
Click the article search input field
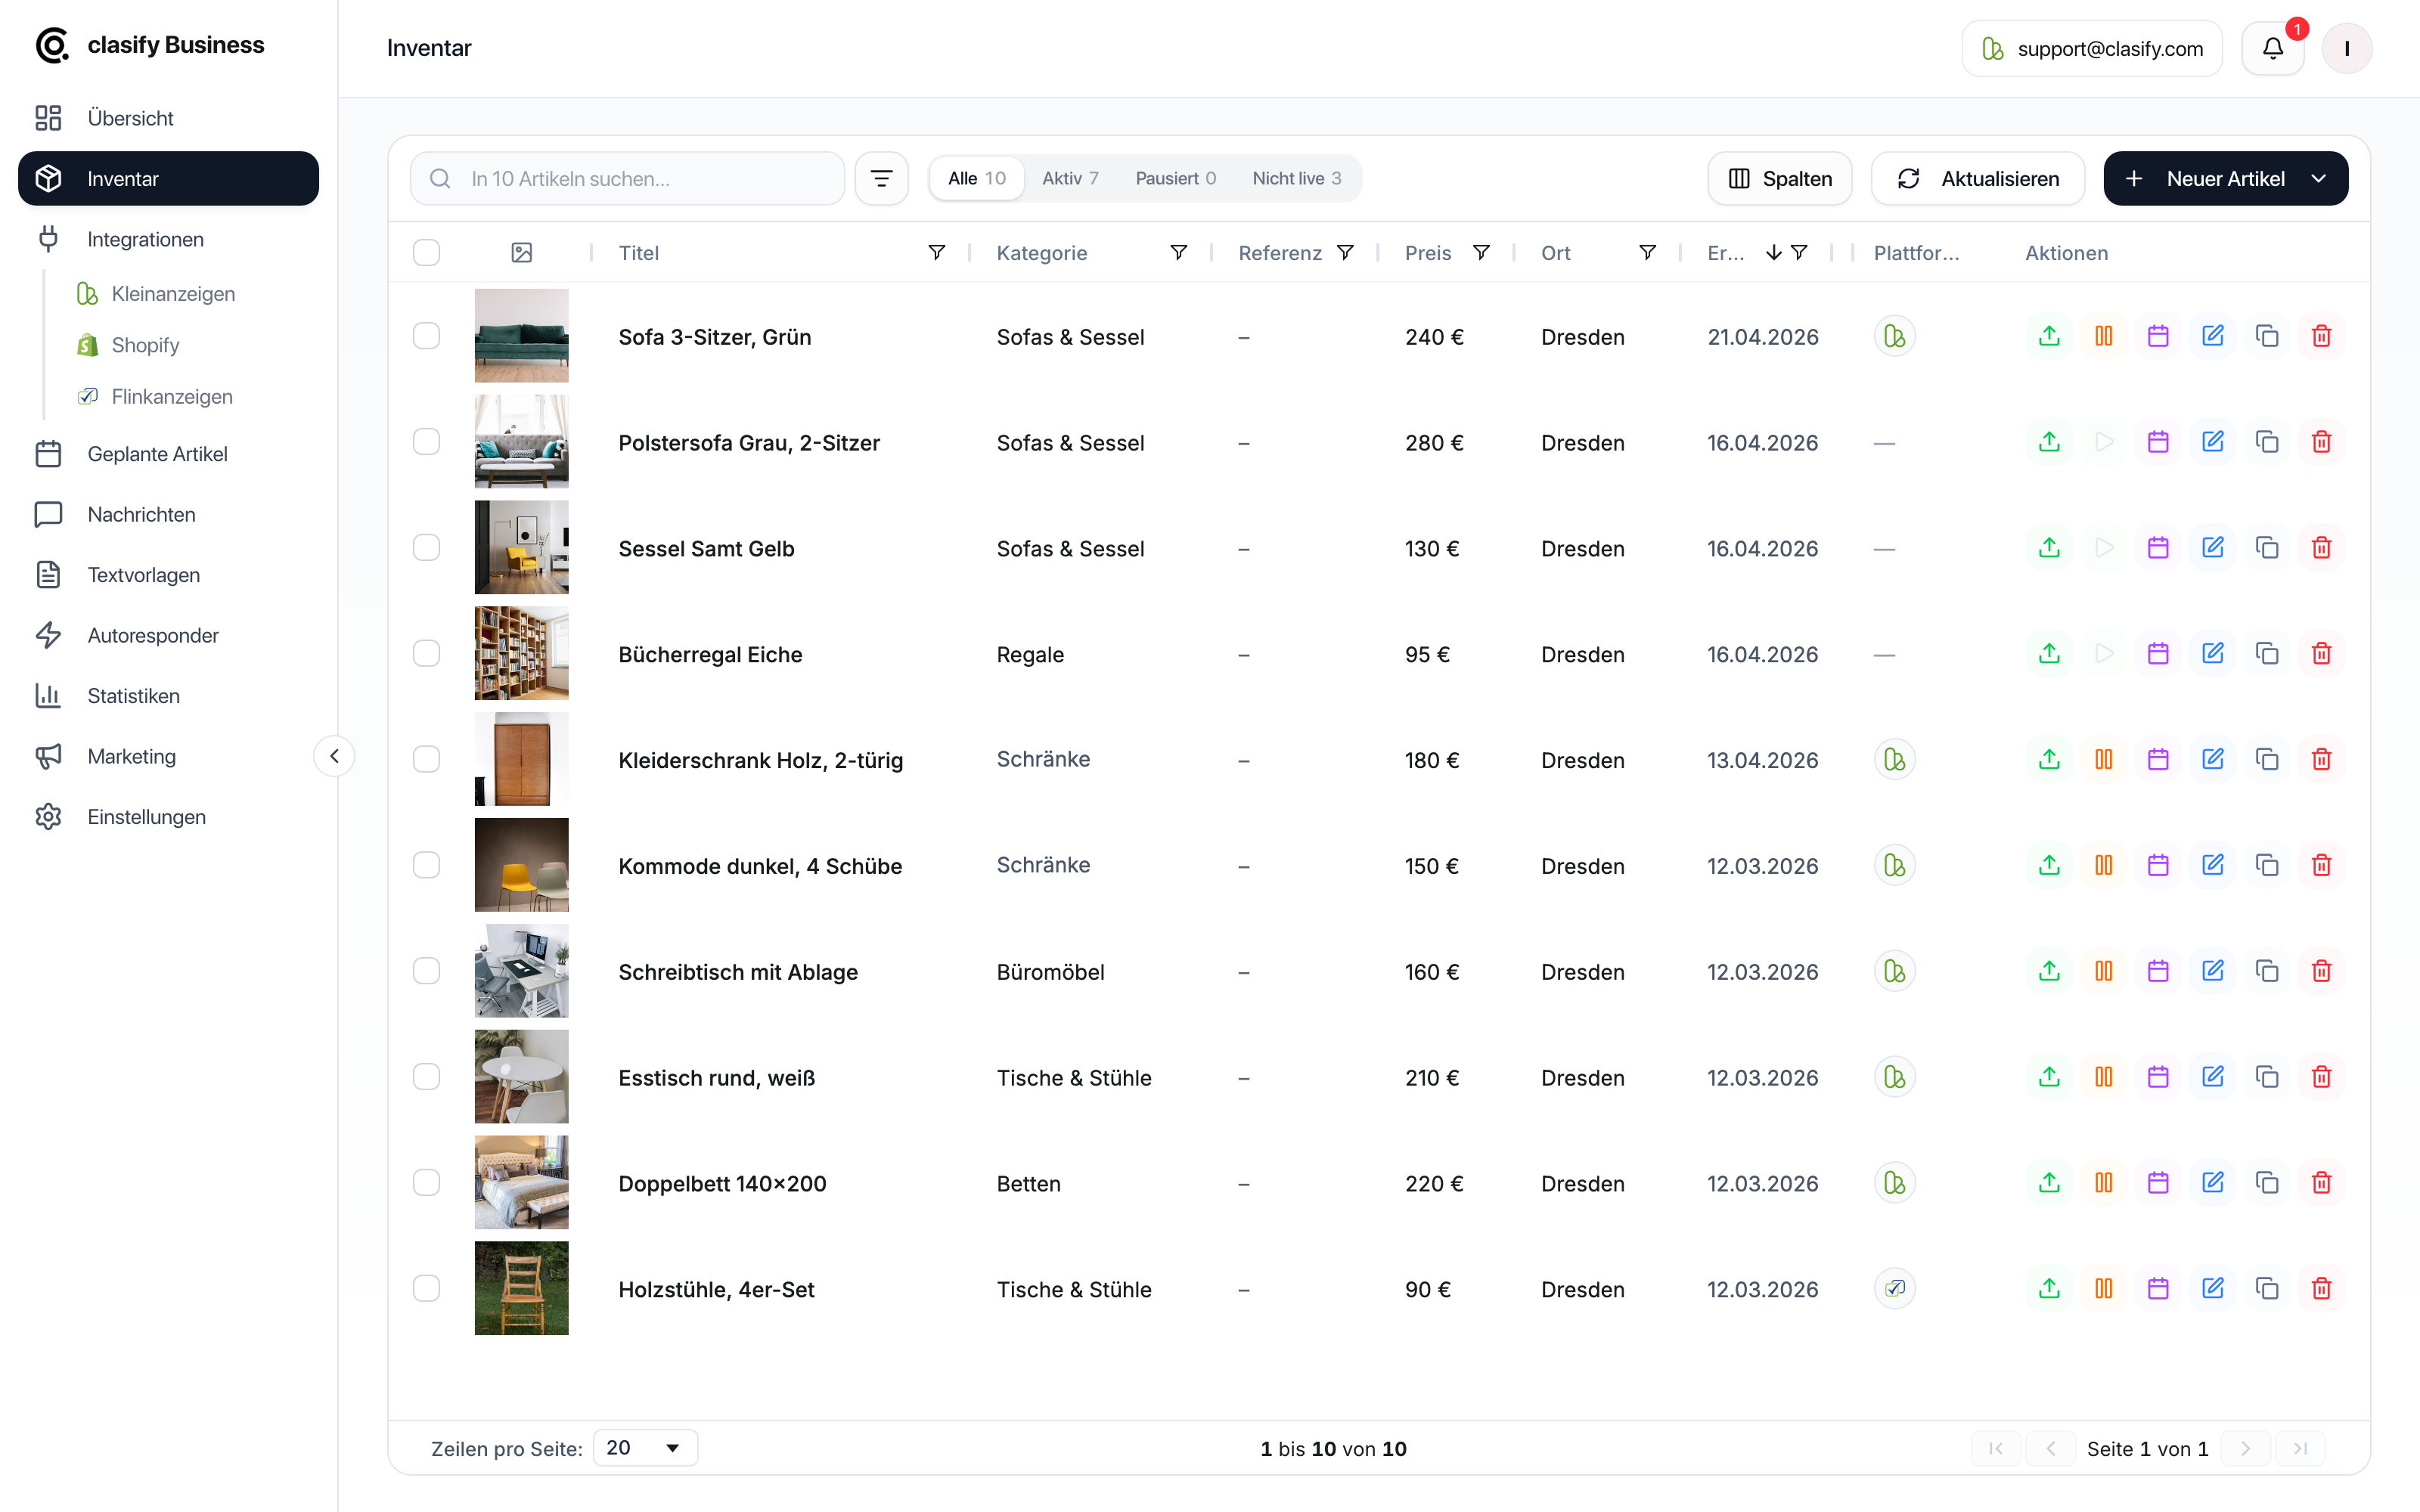[627, 178]
